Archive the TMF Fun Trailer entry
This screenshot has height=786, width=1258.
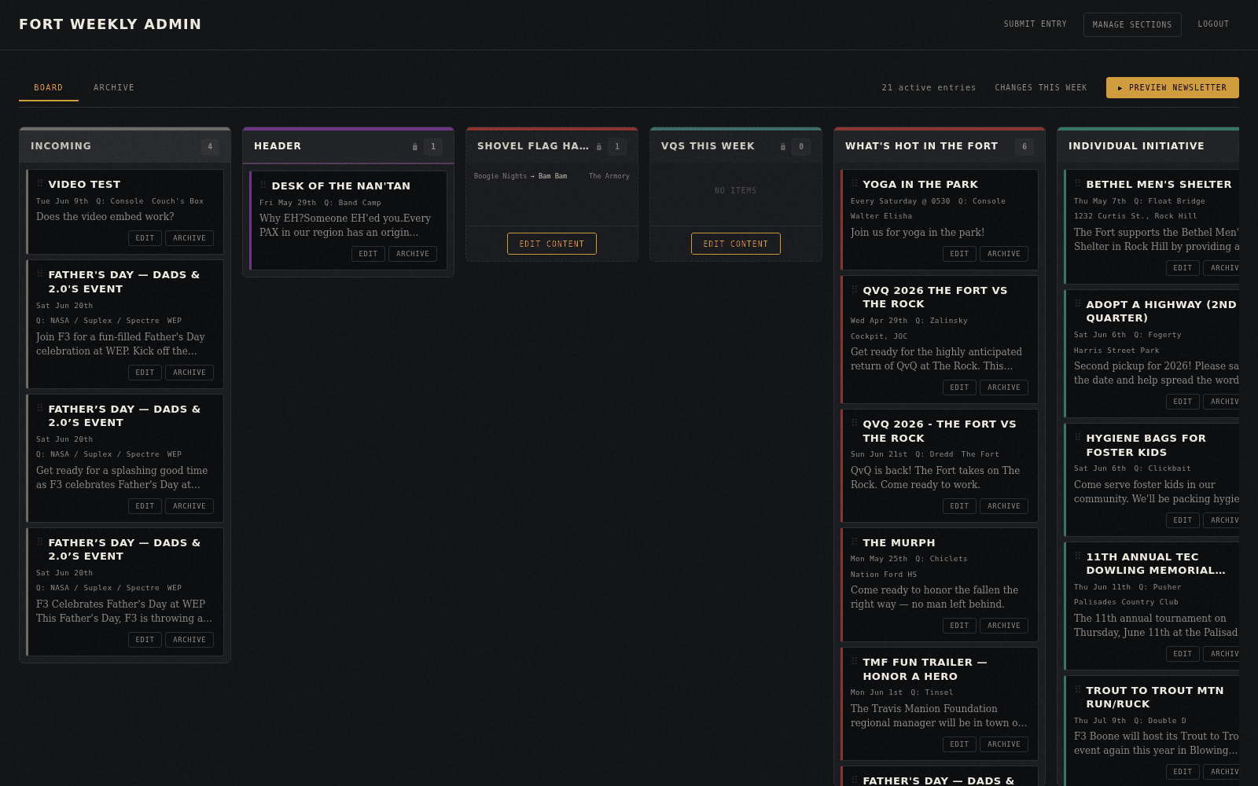pyautogui.click(x=1004, y=744)
